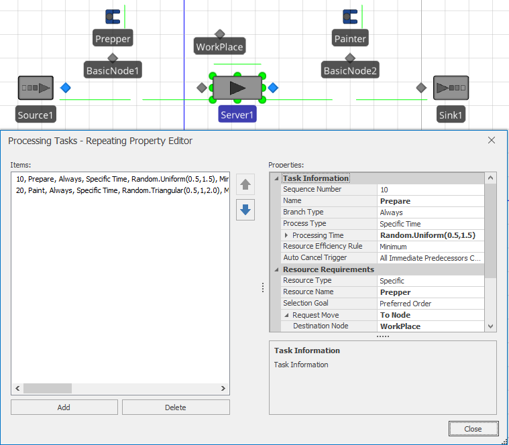Click the Sink1 gray input node
509x445 pixels.
pyautogui.click(x=421, y=88)
